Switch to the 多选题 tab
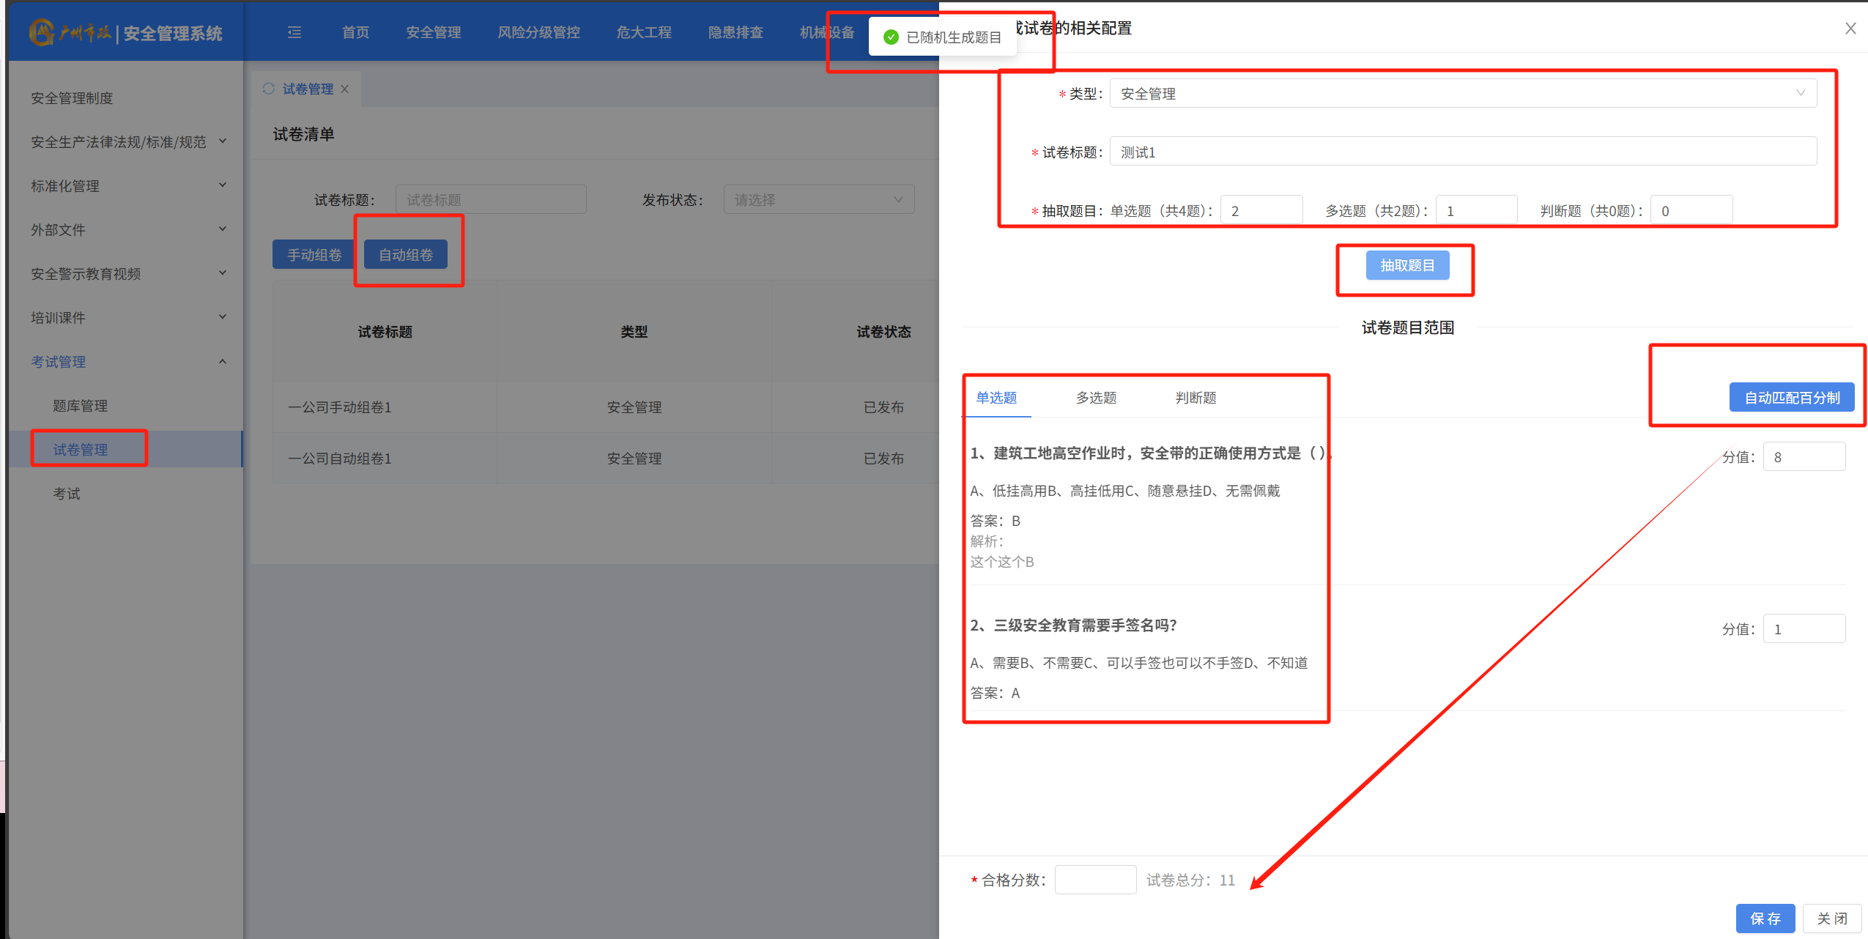The image size is (1868, 939). tap(1095, 398)
